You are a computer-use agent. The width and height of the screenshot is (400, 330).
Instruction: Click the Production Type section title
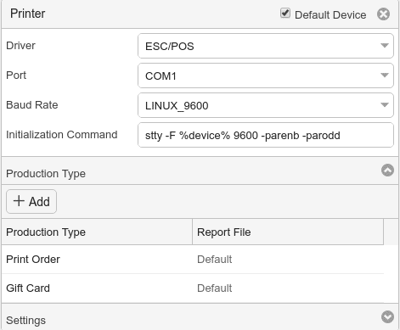46,174
